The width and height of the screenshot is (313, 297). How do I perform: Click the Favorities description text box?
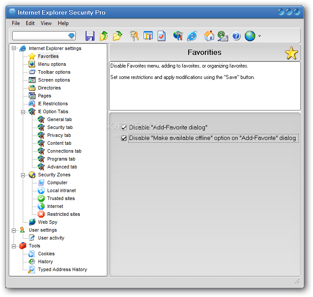pos(205,86)
